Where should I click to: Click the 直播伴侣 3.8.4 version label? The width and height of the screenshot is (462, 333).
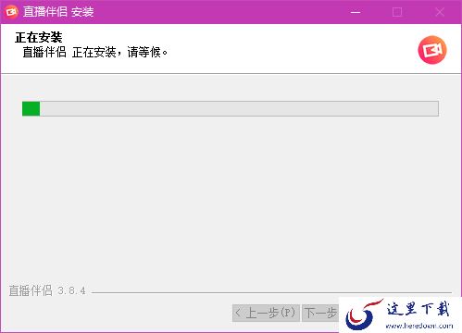47,290
